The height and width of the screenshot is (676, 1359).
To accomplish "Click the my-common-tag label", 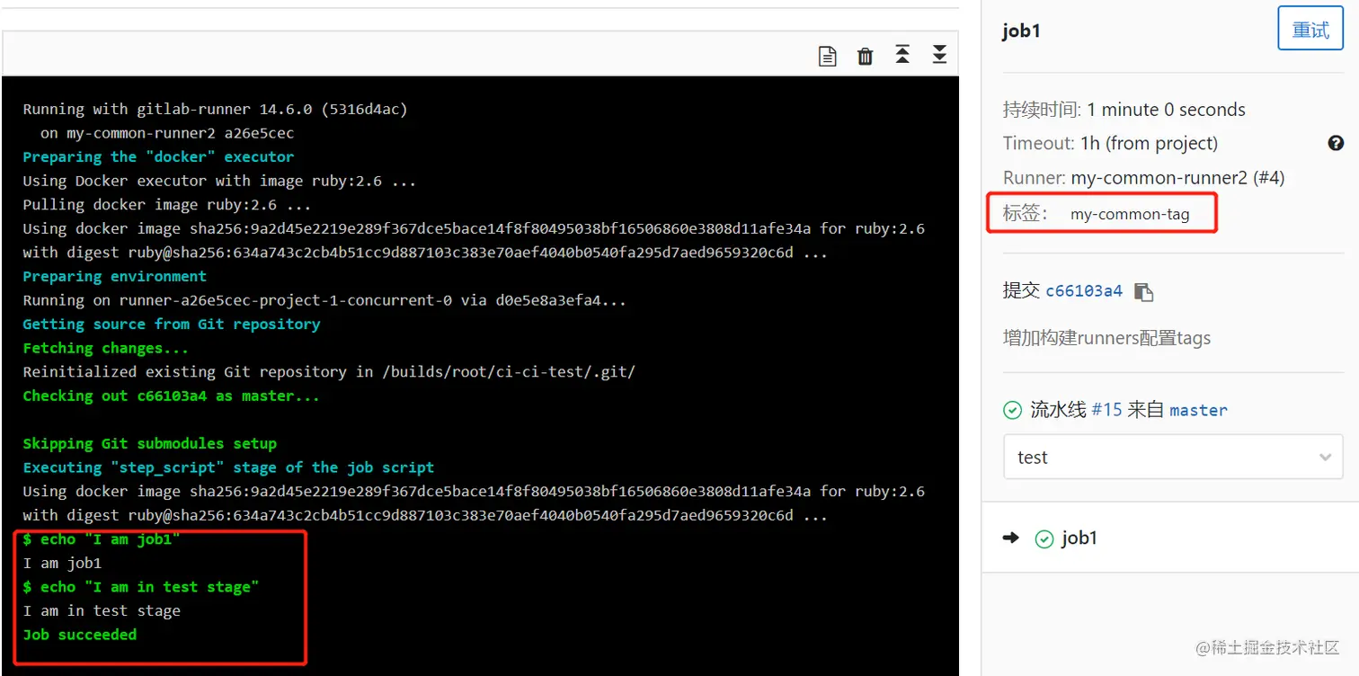I will pos(1130,214).
